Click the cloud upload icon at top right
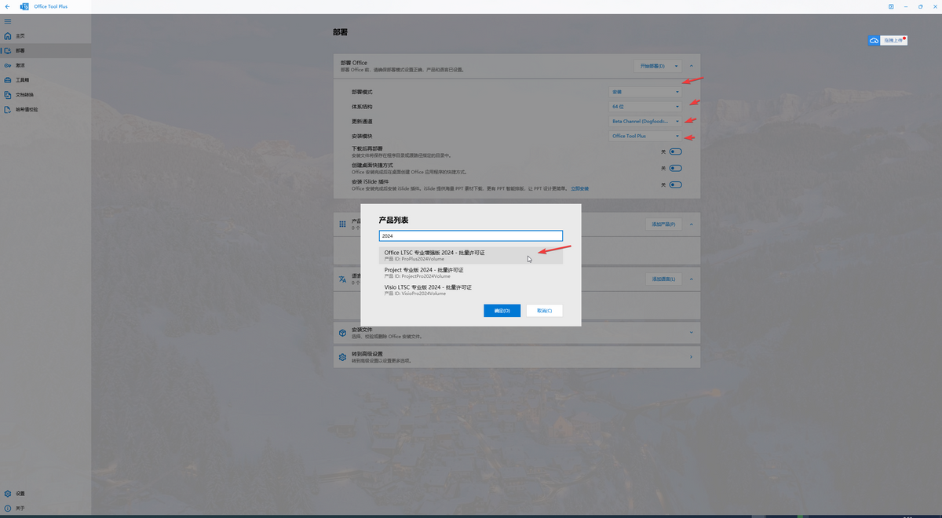 pyautogui.click(x=874, y=41)
